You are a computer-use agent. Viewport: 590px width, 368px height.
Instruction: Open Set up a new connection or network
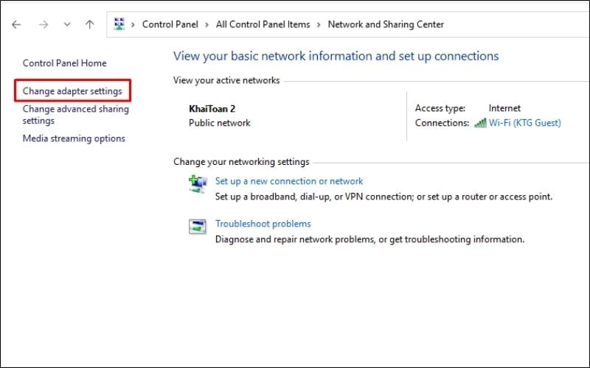289,181
